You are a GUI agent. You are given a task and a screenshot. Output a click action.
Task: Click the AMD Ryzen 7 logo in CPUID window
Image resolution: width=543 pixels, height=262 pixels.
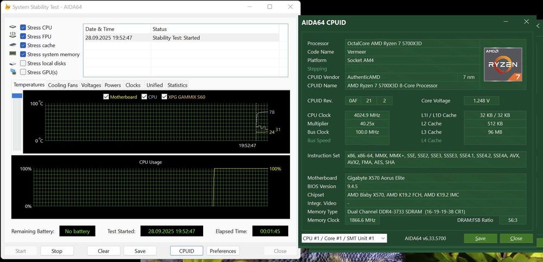coord(503,64)
